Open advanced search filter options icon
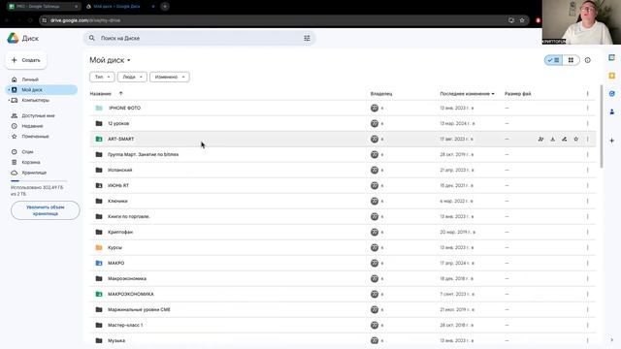This screenshot has width=621, height=349. pos(307,38)
